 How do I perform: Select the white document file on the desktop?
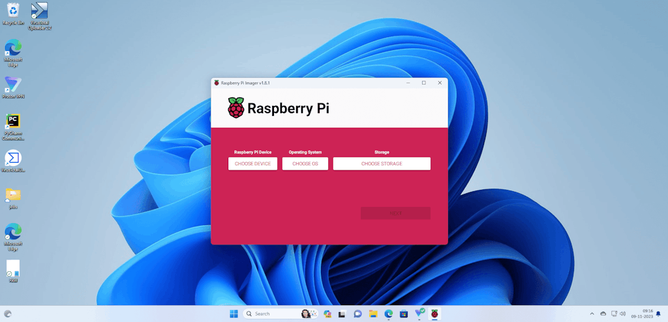(13, 271)
